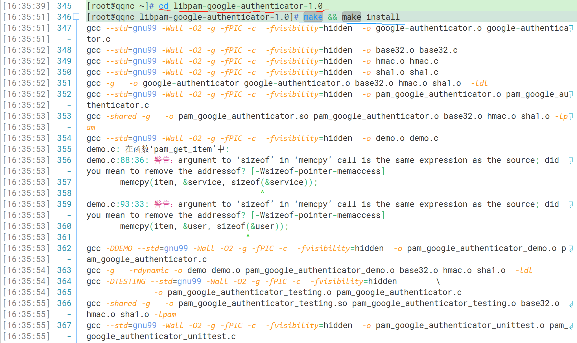Screen dimensions: 577x343
Task: Collapse the fold box beside line 346
Action: 76,17
